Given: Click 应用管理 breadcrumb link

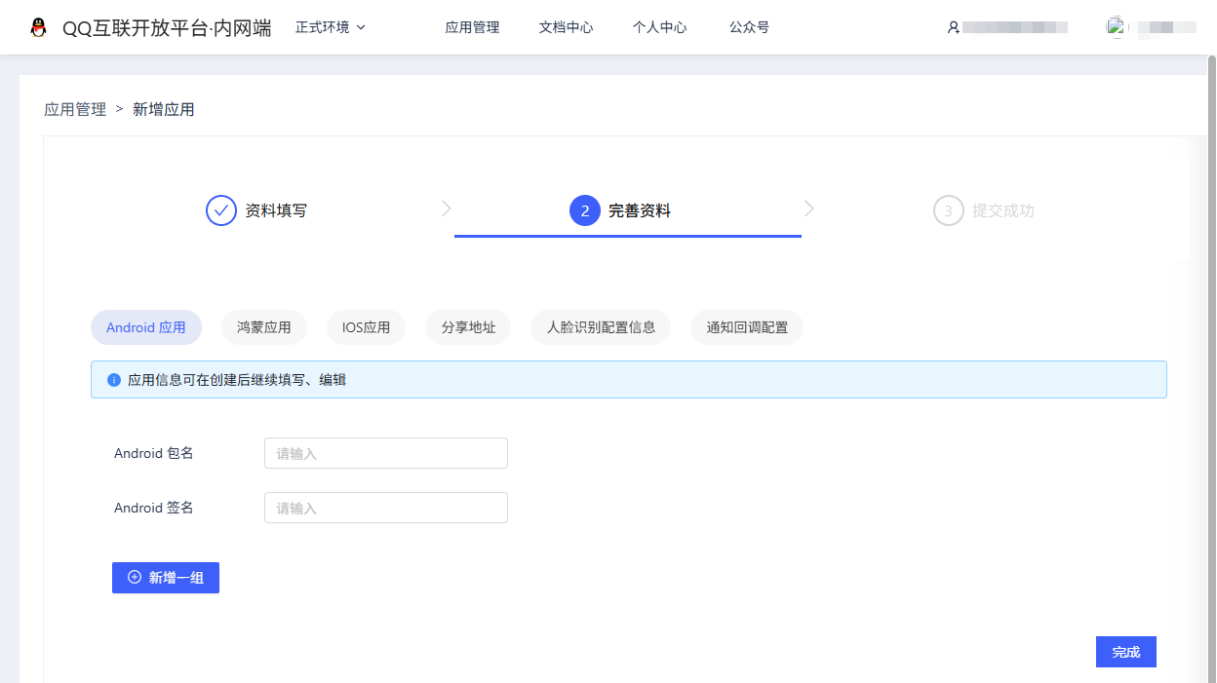Looking at the screenshot, I should point(75,110).
